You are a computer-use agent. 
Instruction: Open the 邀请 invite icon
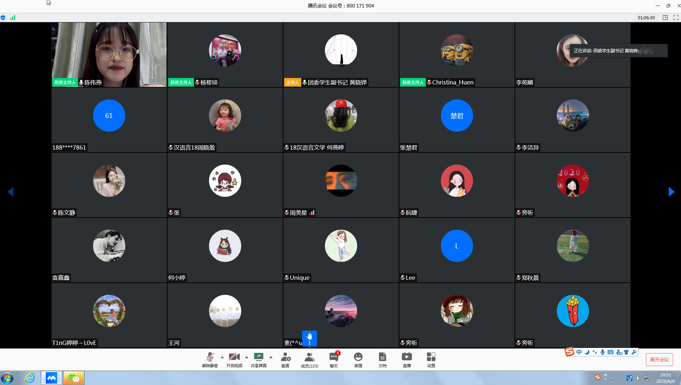click(x=285, y=359)
